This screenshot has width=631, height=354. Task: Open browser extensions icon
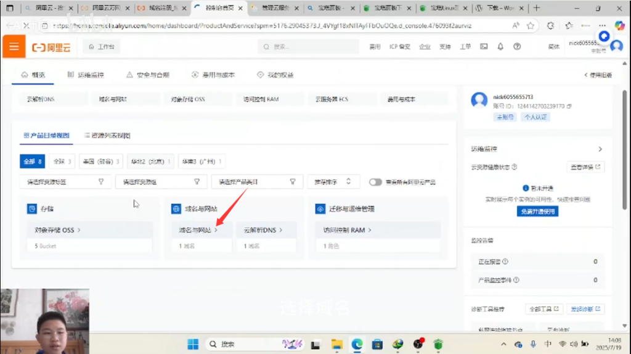[550, 26]
